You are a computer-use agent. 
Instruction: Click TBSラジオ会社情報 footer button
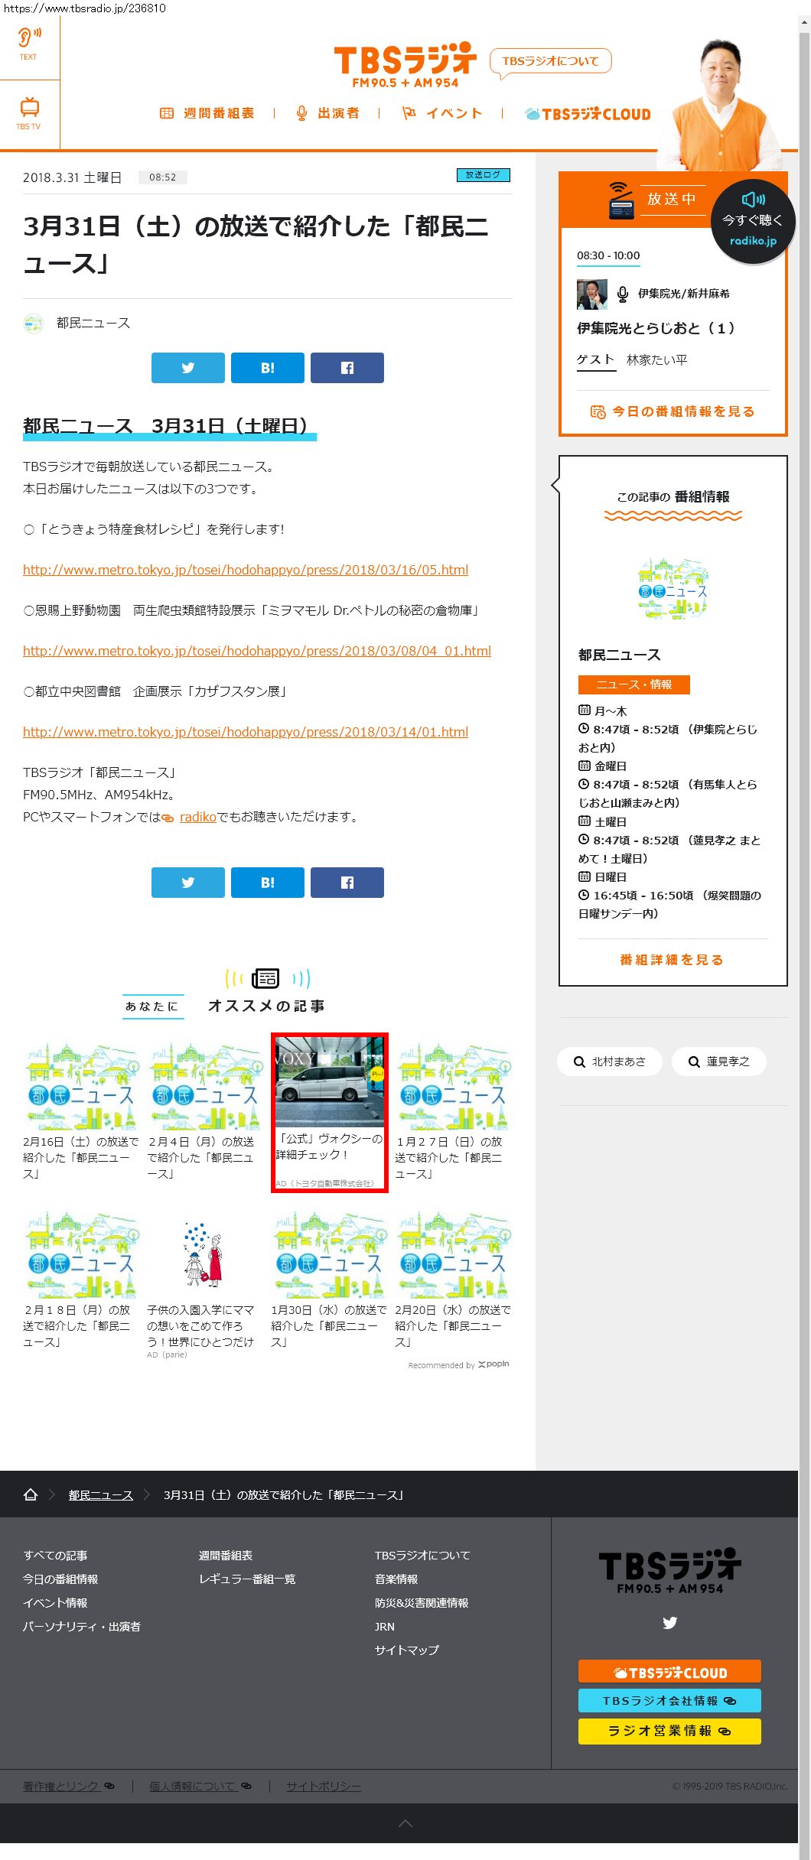(x=669, y=1701)
